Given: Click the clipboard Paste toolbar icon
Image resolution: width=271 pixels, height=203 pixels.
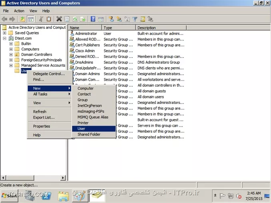Looking at the screenshot, I should [49, 19].
